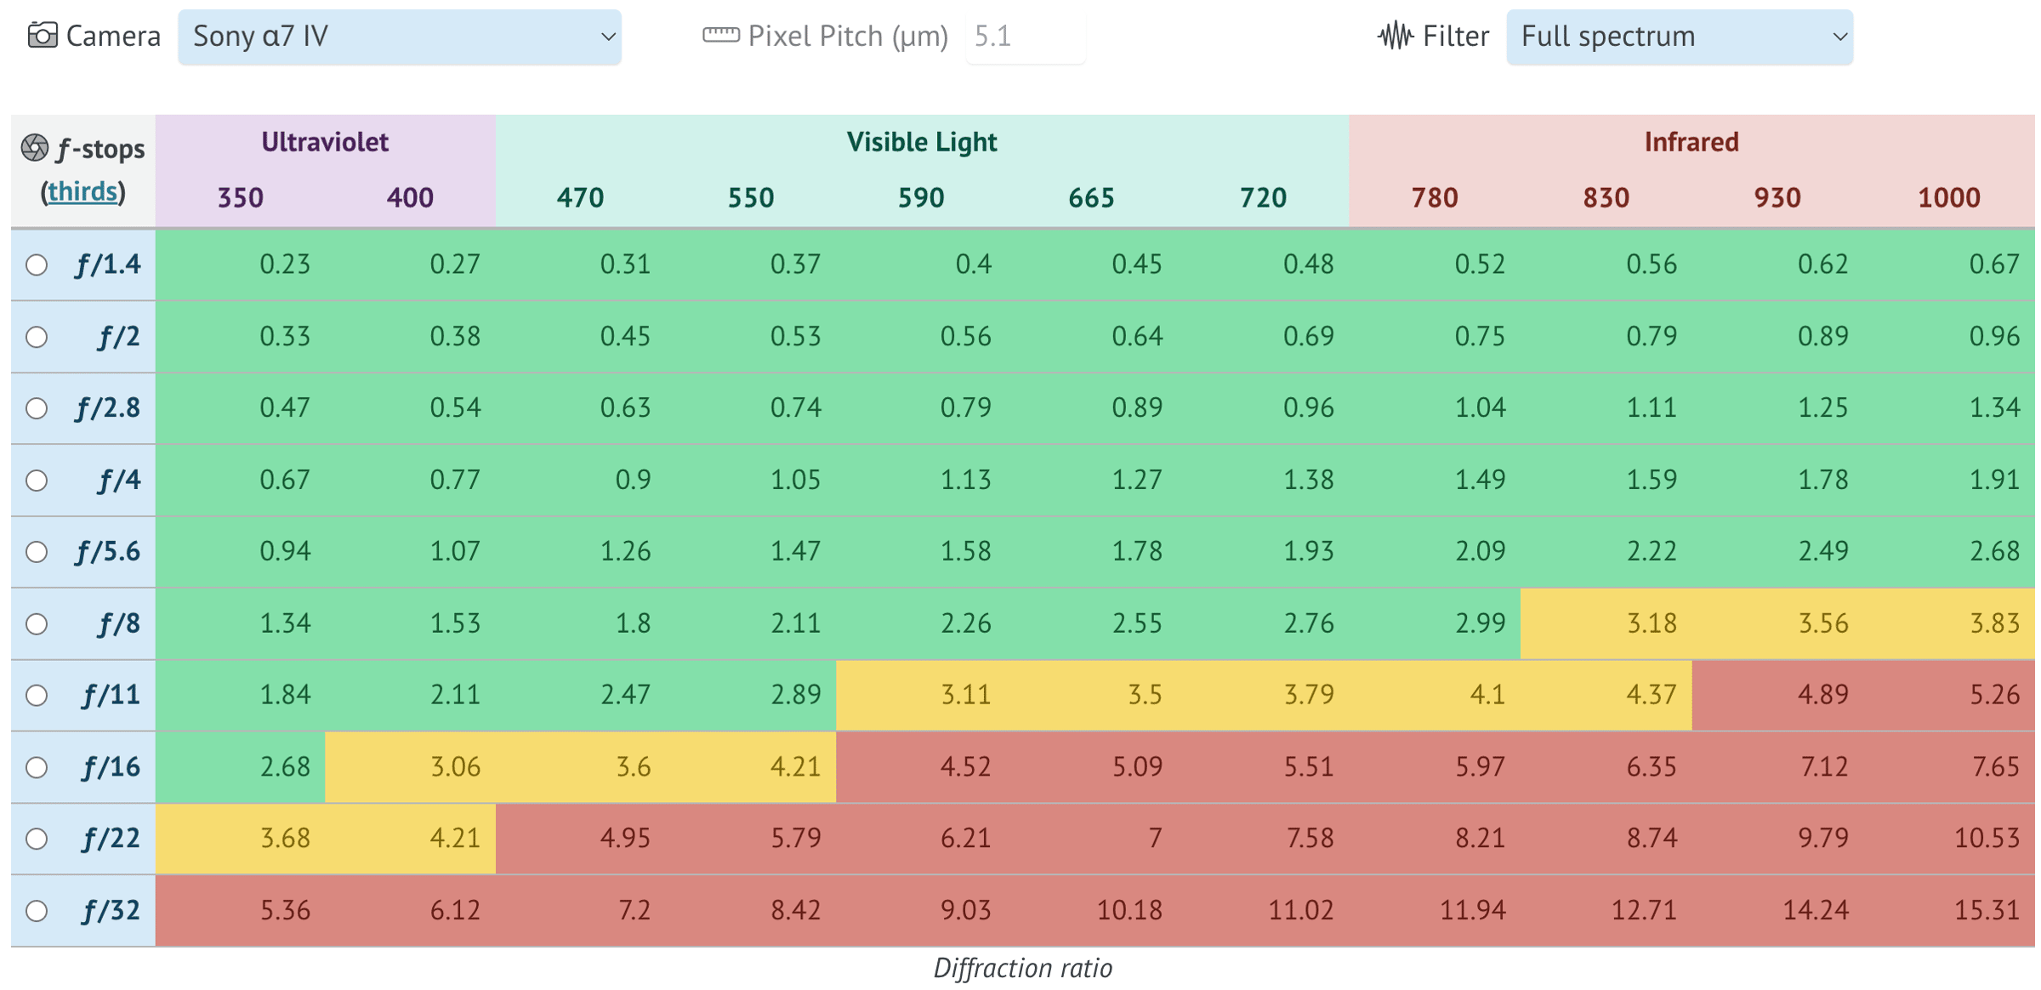Click the camera icon beside Camera label
This screenshot has width=2041, height=990.
click(43, 36)
